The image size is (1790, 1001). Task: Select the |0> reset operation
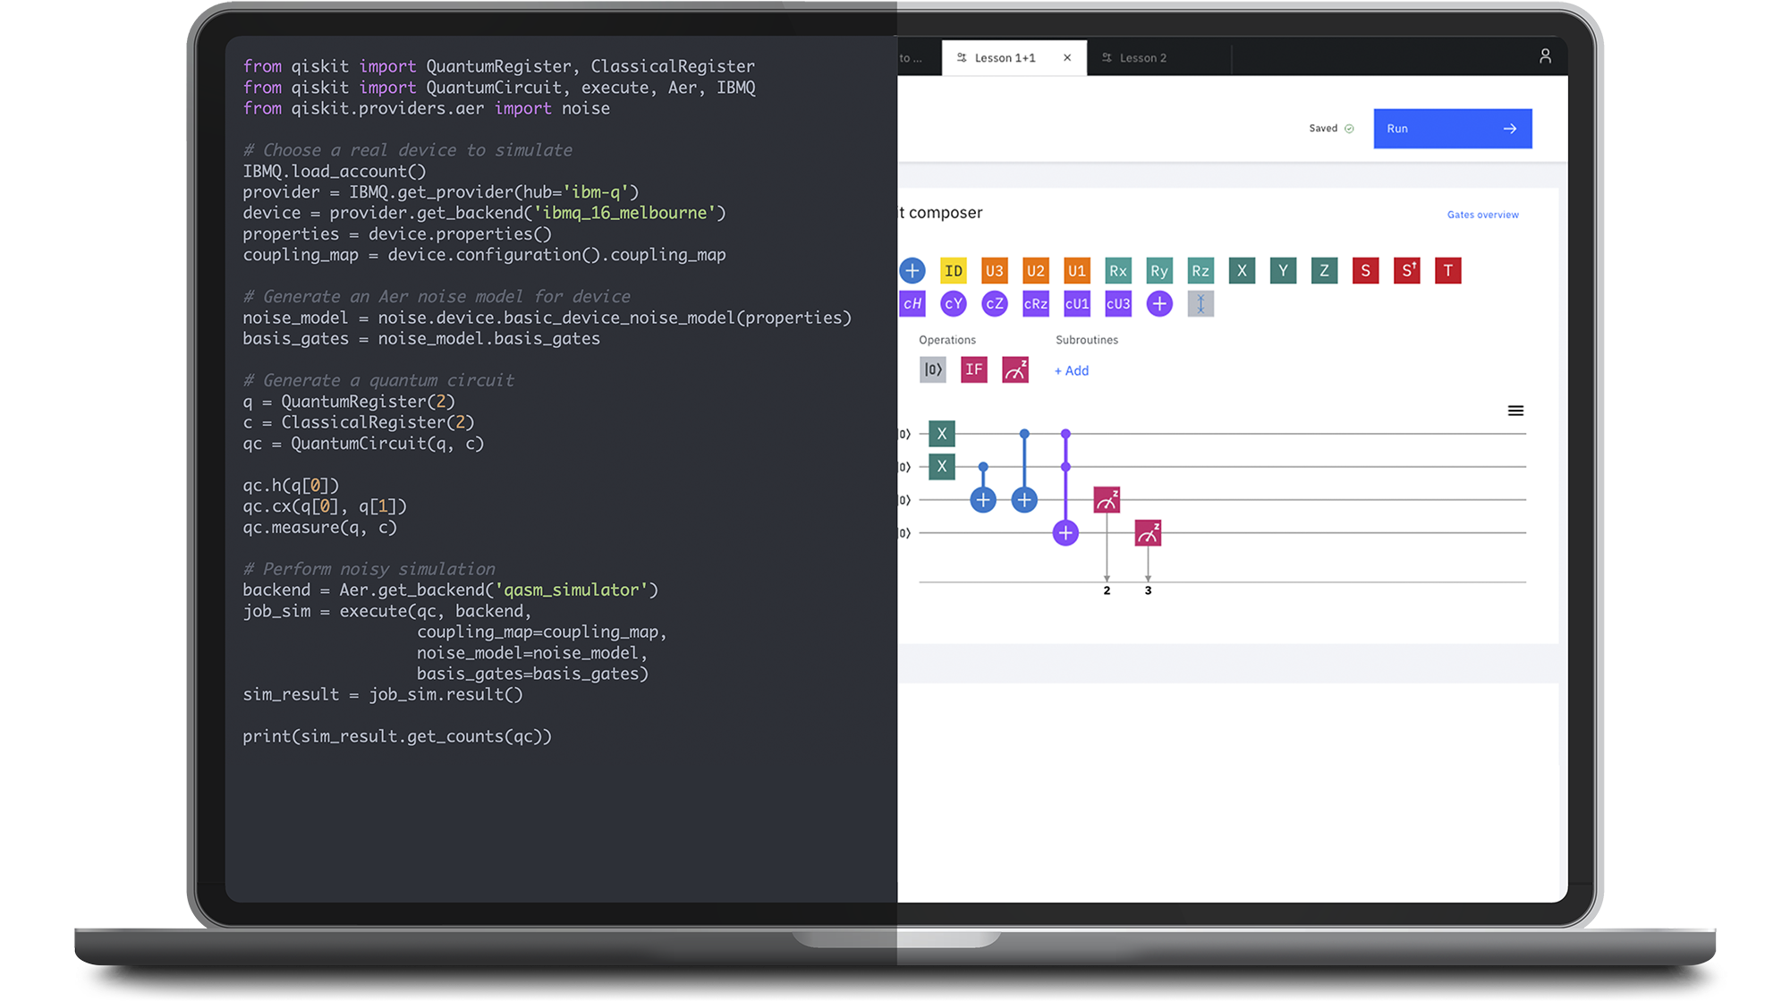pyautogui.click(x=932, y=369)
